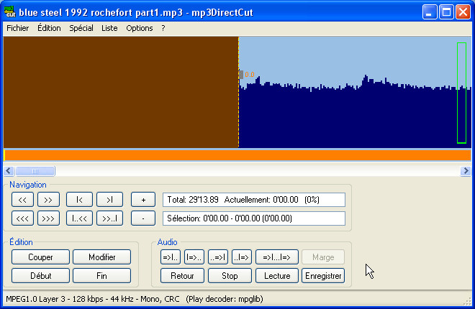Screen dimensions: 475x309
Task: Click the horizontal scrollbar right arrow
Action: [x=466, y=171]
